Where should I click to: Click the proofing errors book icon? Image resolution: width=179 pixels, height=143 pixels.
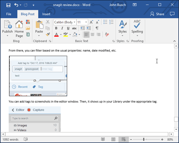pyautogui.click(x=26, y=139)
